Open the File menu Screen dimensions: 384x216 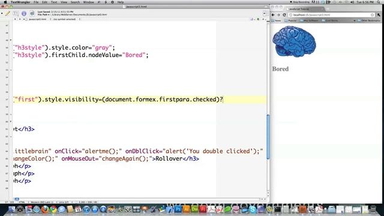click(36, 2)
